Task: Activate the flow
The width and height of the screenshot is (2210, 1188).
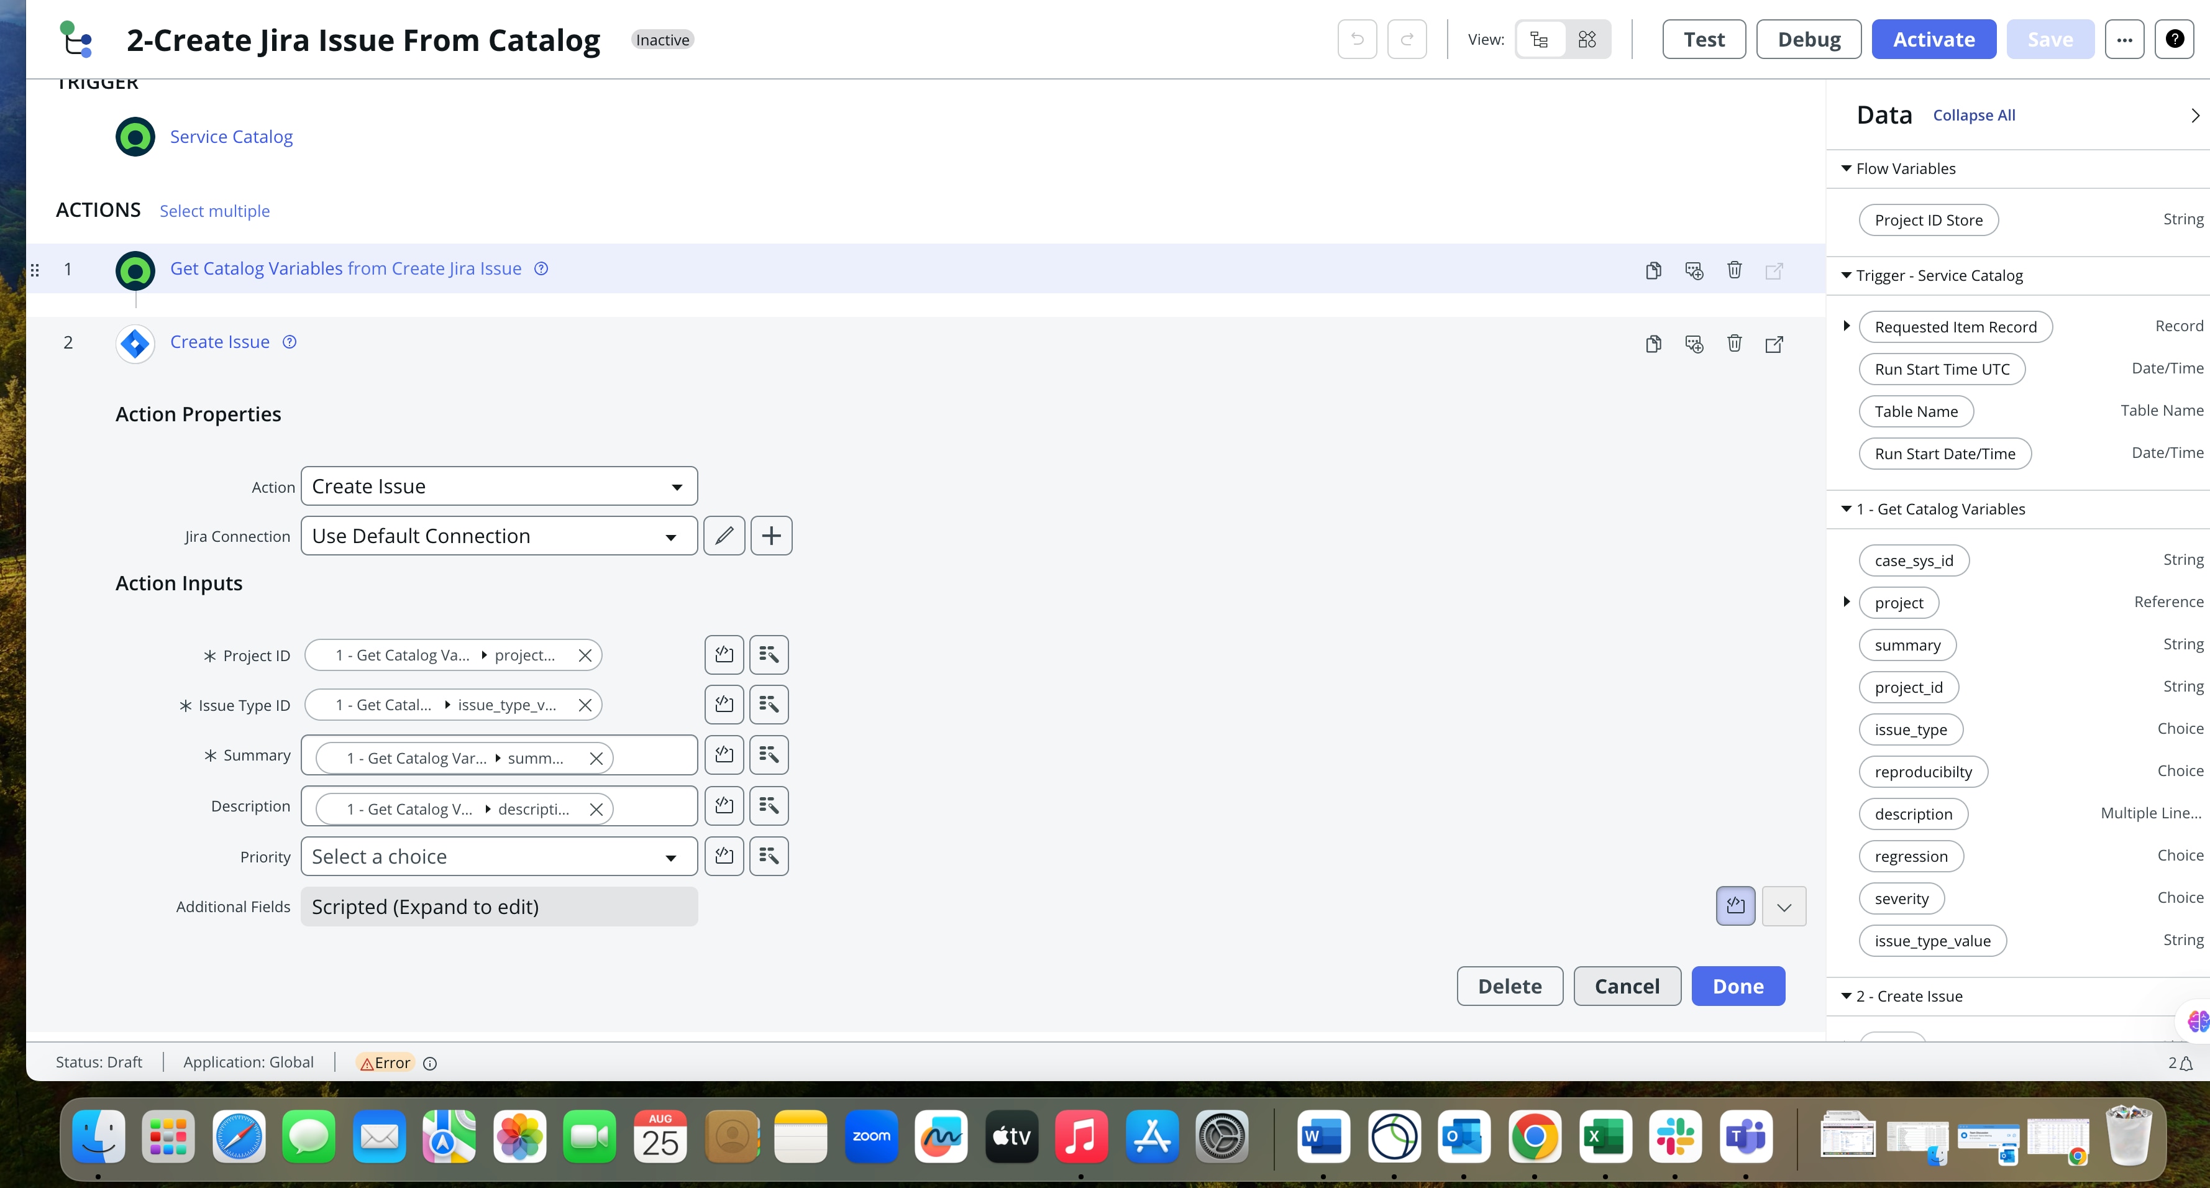Action: tap(1934, 40)
